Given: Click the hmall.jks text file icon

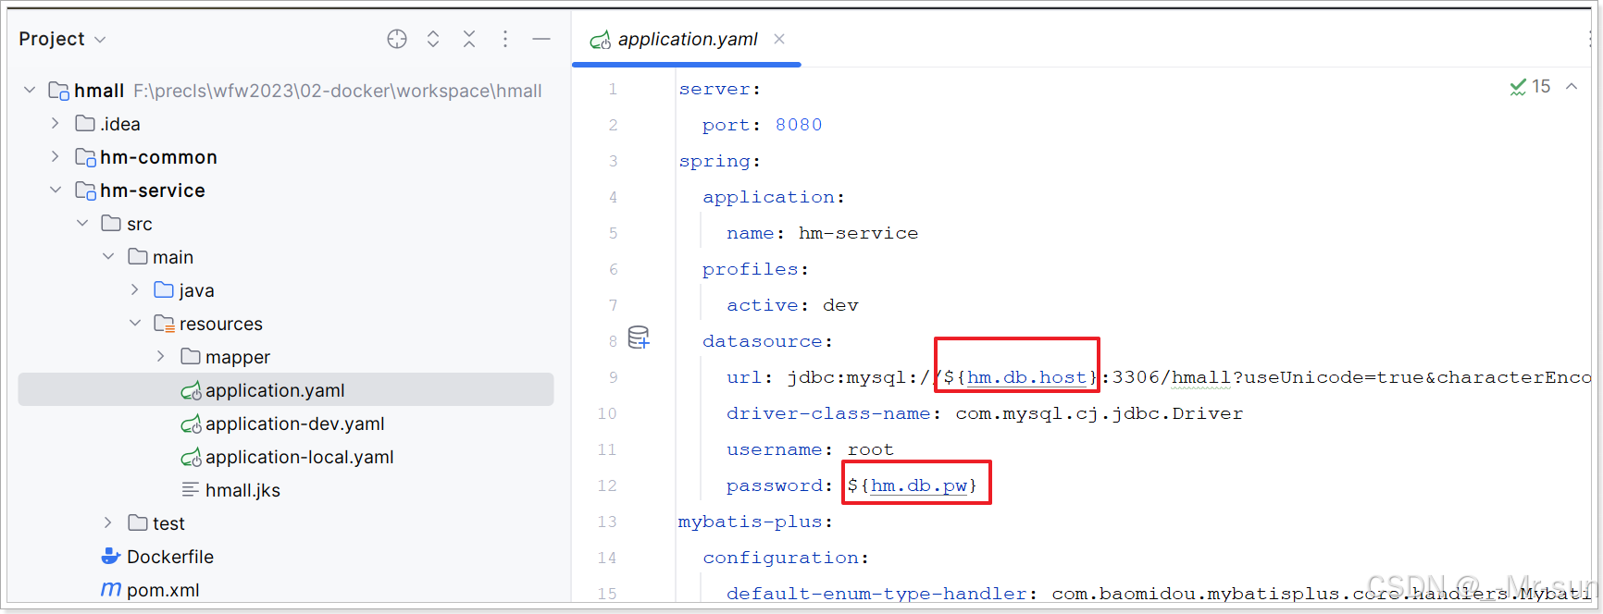Looking at the screenshot, I should tap(190, 490).
